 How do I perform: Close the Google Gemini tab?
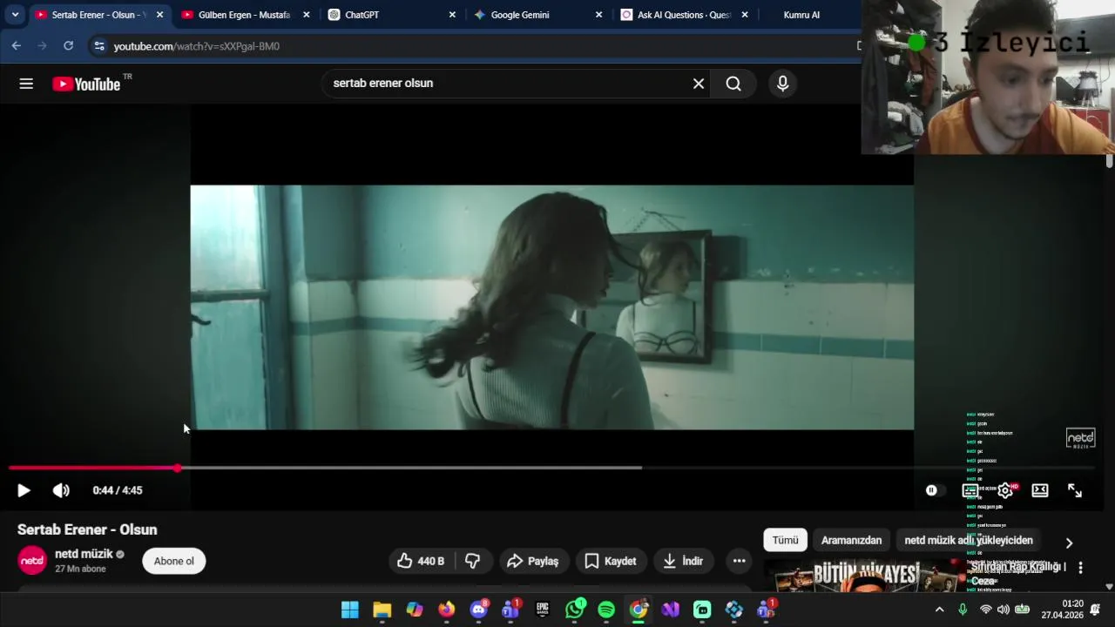pos(598,15)
